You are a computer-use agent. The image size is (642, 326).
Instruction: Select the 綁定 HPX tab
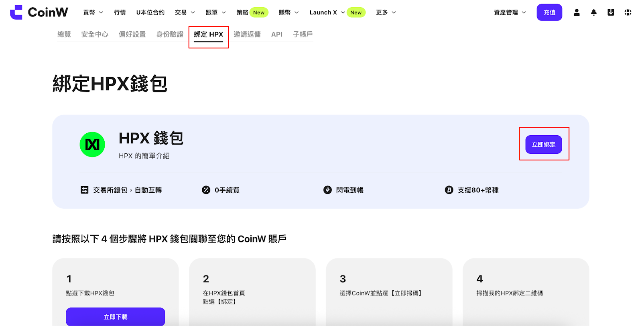pyautogui.click(x=209, y=35)
